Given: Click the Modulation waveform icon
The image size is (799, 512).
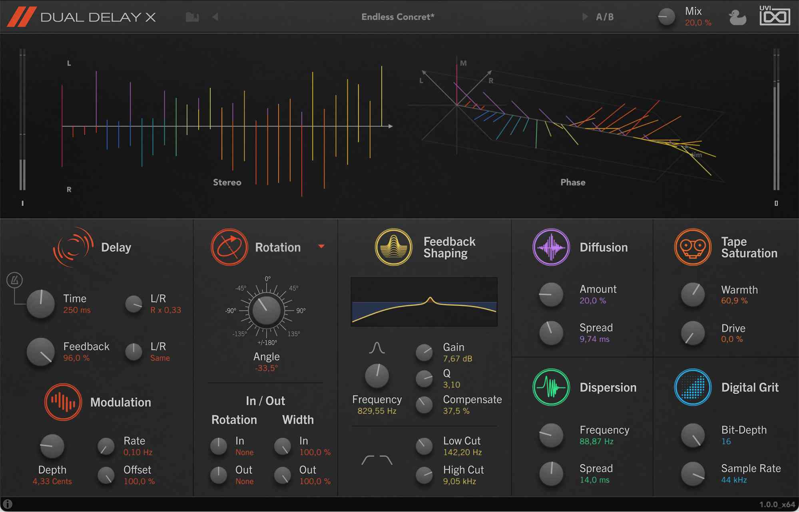Looking at the screenshot, I should point(62,402).
